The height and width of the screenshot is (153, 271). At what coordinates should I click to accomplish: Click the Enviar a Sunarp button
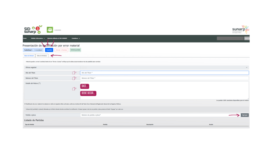tap(61, 50)
